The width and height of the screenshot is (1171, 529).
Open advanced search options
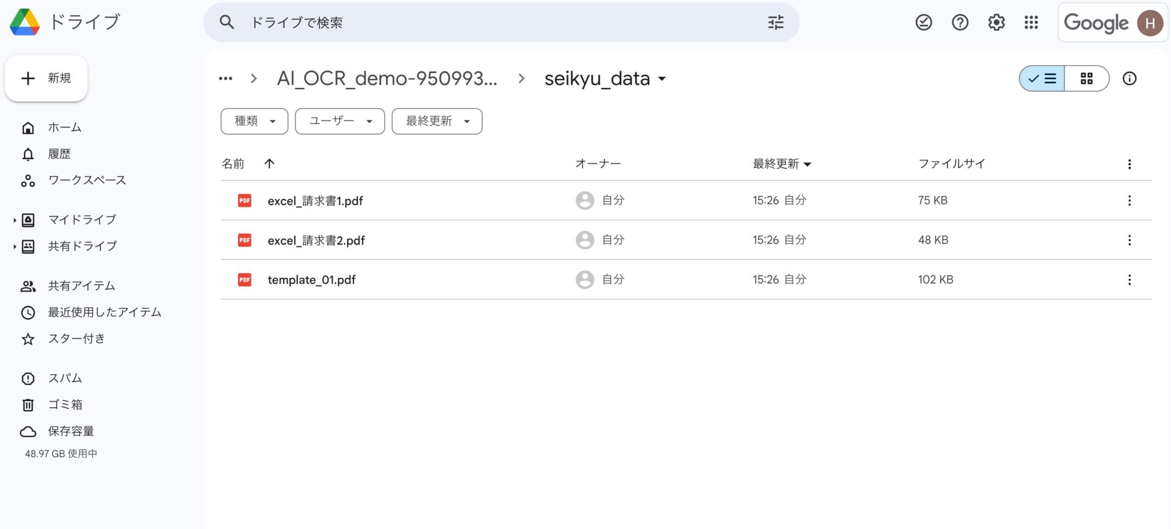coord(775,22)
